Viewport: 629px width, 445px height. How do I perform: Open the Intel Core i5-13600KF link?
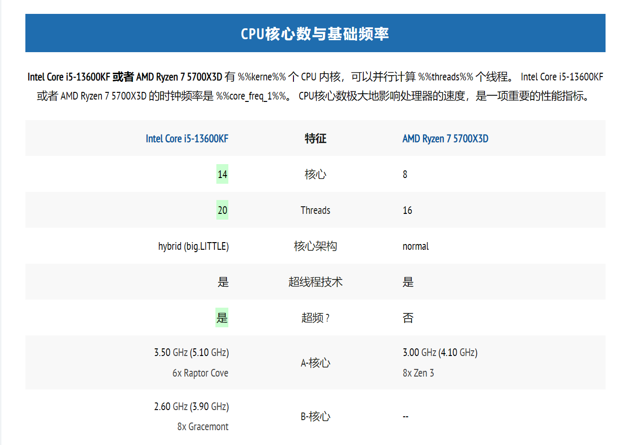coord(187,138)
